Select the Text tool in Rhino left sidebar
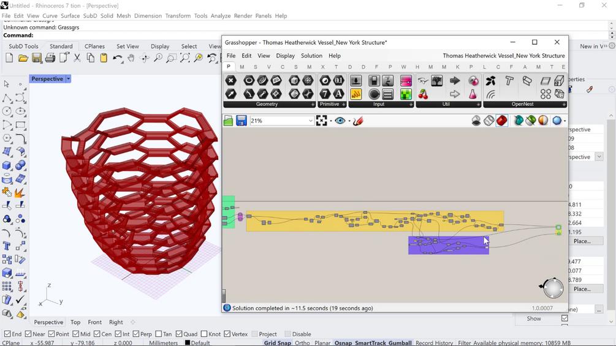 [7, 246]
